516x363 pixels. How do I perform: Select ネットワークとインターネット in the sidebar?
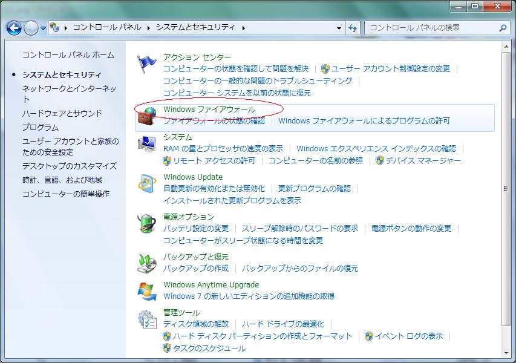69,94
